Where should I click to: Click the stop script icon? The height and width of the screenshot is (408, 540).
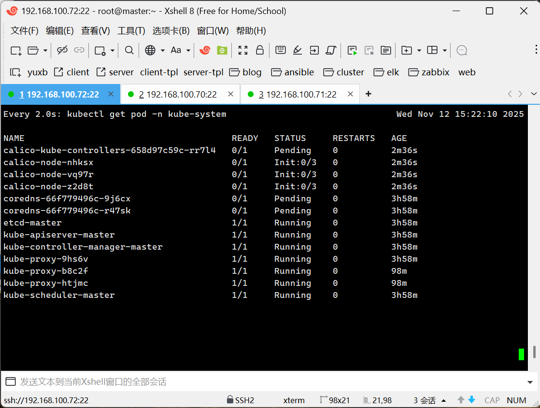(x=369, y=51)
